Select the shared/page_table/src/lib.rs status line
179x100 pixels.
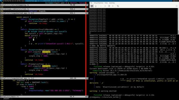coord(44,9)
